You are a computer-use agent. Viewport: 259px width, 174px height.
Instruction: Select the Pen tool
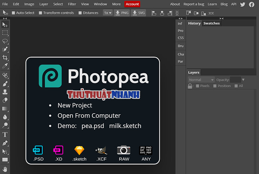click(x=5, y=143)
